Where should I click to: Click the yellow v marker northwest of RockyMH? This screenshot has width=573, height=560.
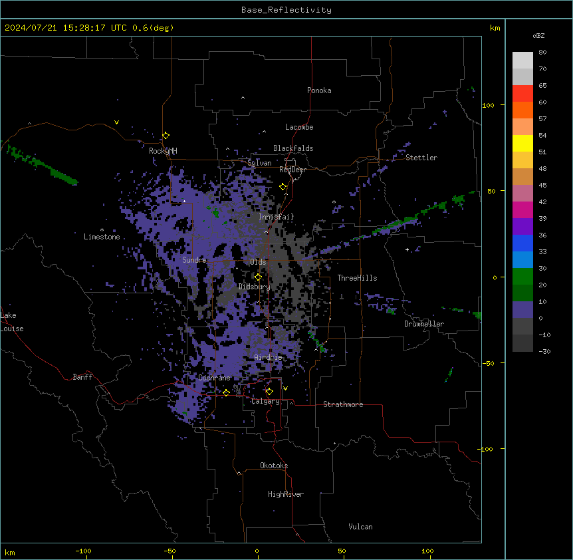[116, 122]
